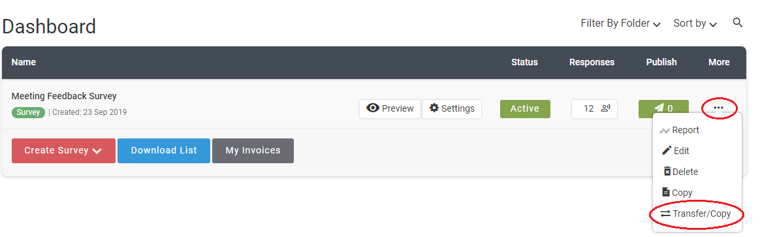This screenshot has width=760, height=237.
Task: Expand the Filter By Folder dropdown
Action: coord(620,24)
